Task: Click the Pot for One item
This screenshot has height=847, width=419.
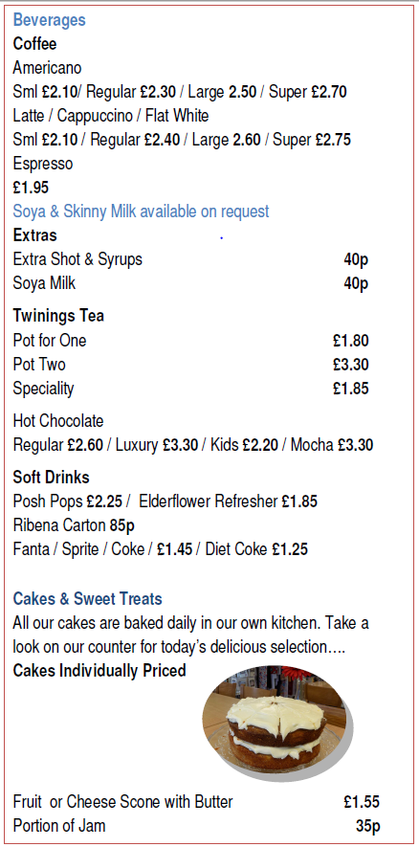Action: click(50, 341)
